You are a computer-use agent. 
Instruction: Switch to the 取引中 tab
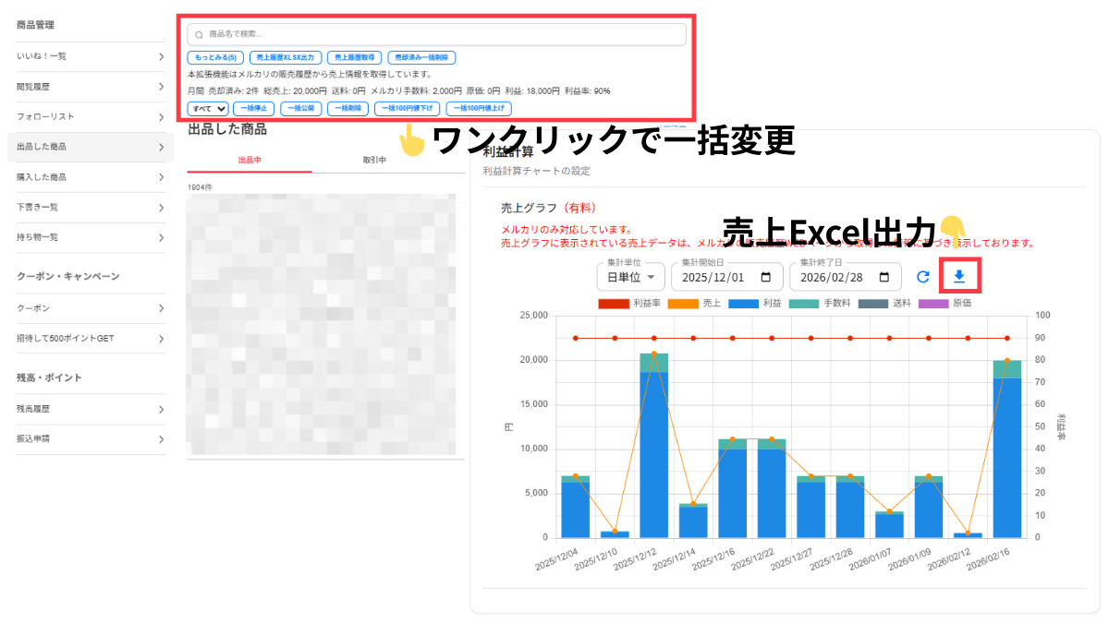(x=377, y=158)
